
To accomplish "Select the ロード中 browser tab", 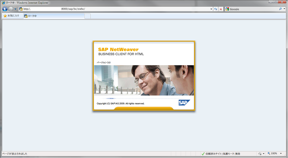I will coord(54,16).
